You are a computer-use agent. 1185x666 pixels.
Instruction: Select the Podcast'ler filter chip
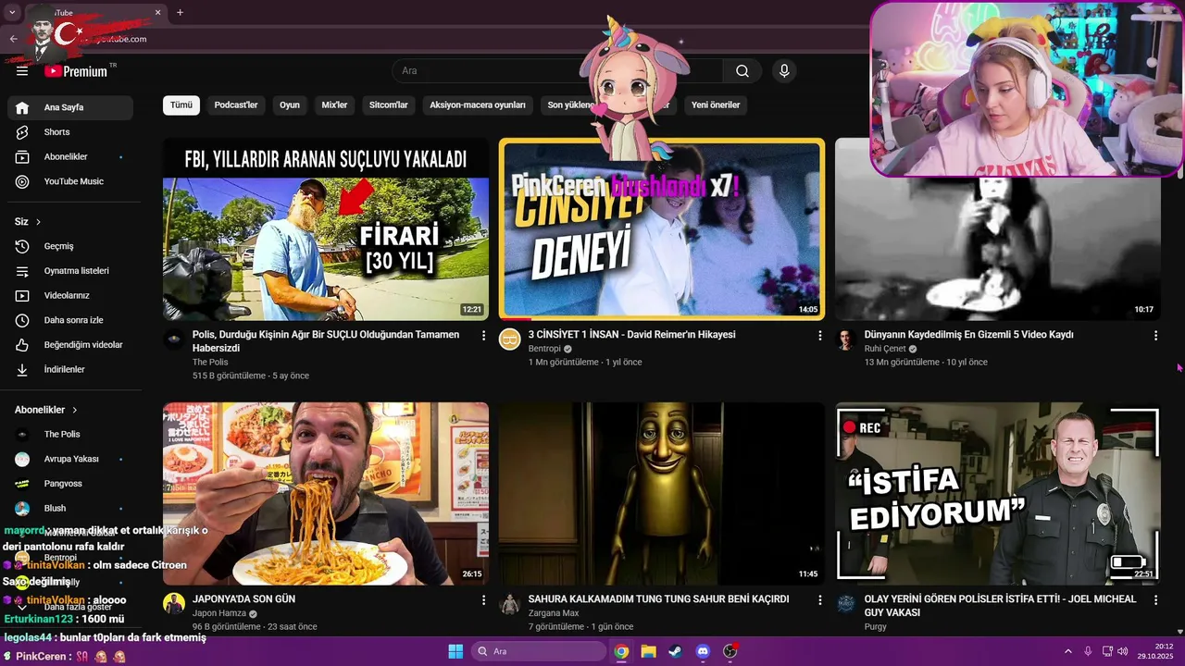[236, 105]
